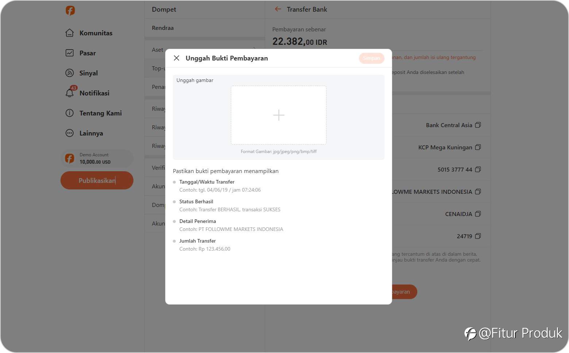Click the 22.382,00 IDR amount
The width and height of the screenshot is (569, 353).
pos(299,42)
